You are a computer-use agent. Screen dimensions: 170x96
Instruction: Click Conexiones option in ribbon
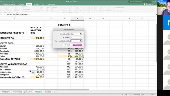pyautogui.click(x=26, y=7)
